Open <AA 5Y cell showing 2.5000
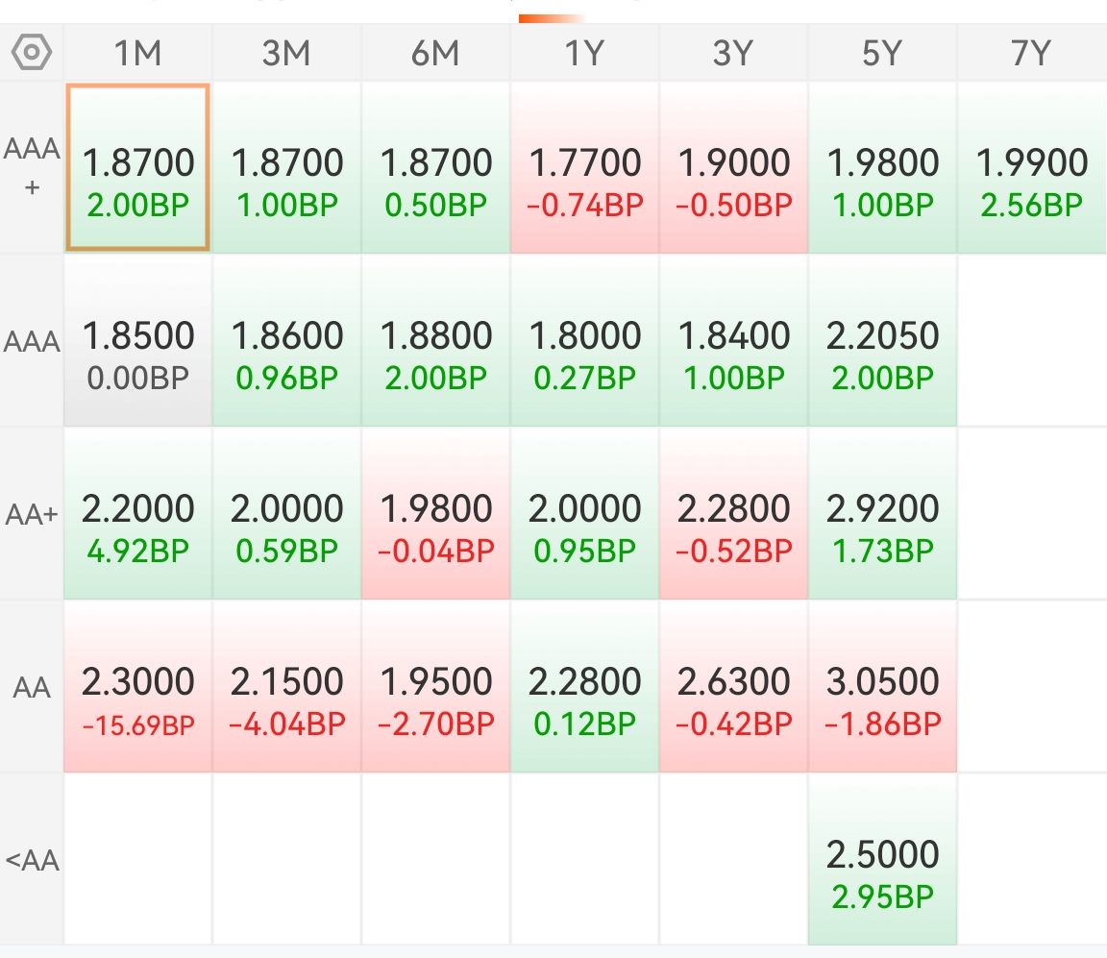Image resolution: width=1107 pixels, height=958 pixels. pyautogui.click(x=882, y=860)
